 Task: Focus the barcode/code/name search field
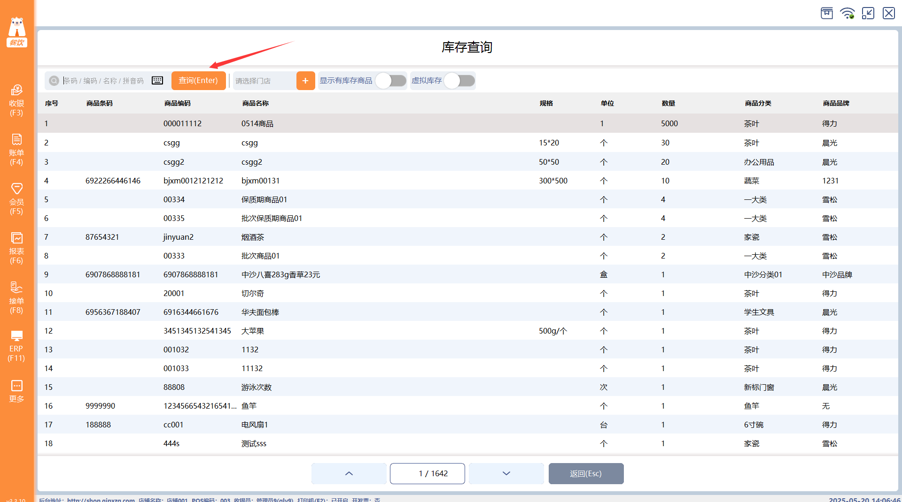pyautogui.click(x=106, y=81)
